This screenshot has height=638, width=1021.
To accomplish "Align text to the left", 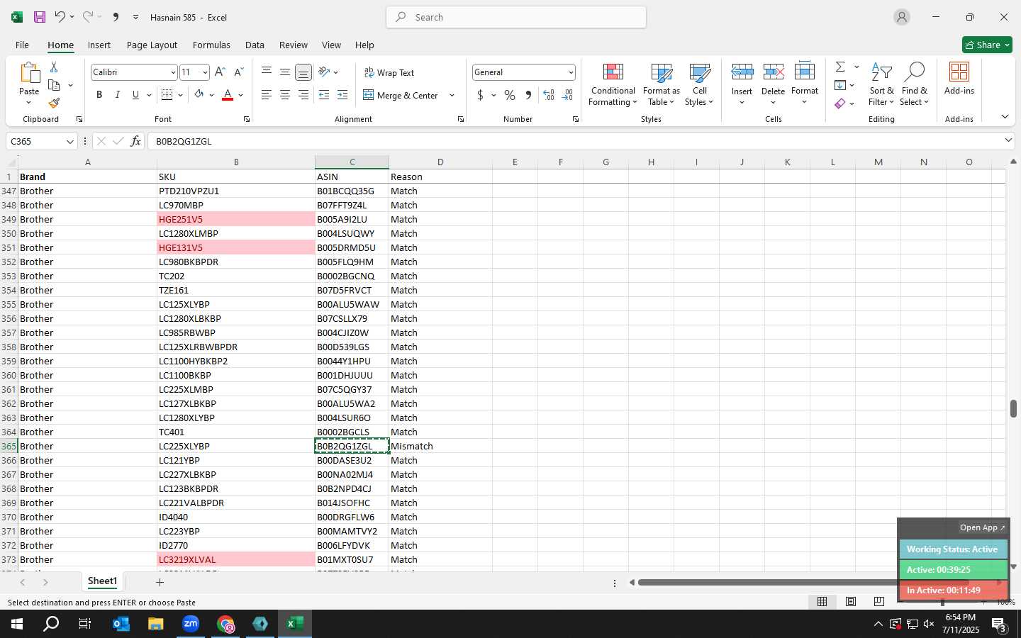I will point(266,95).
